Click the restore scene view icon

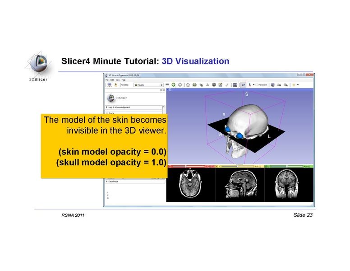coord(286,85)
